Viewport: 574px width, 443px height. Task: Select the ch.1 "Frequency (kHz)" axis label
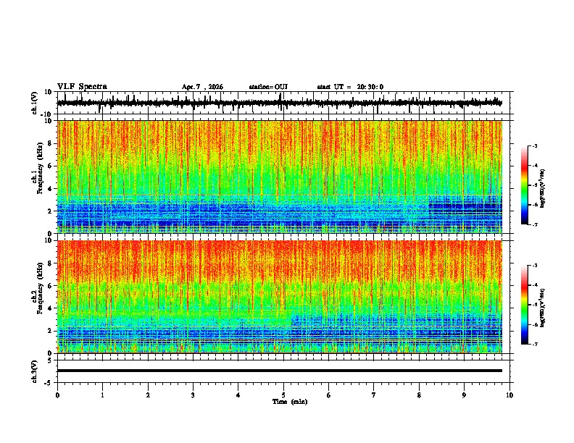point(41,169)
